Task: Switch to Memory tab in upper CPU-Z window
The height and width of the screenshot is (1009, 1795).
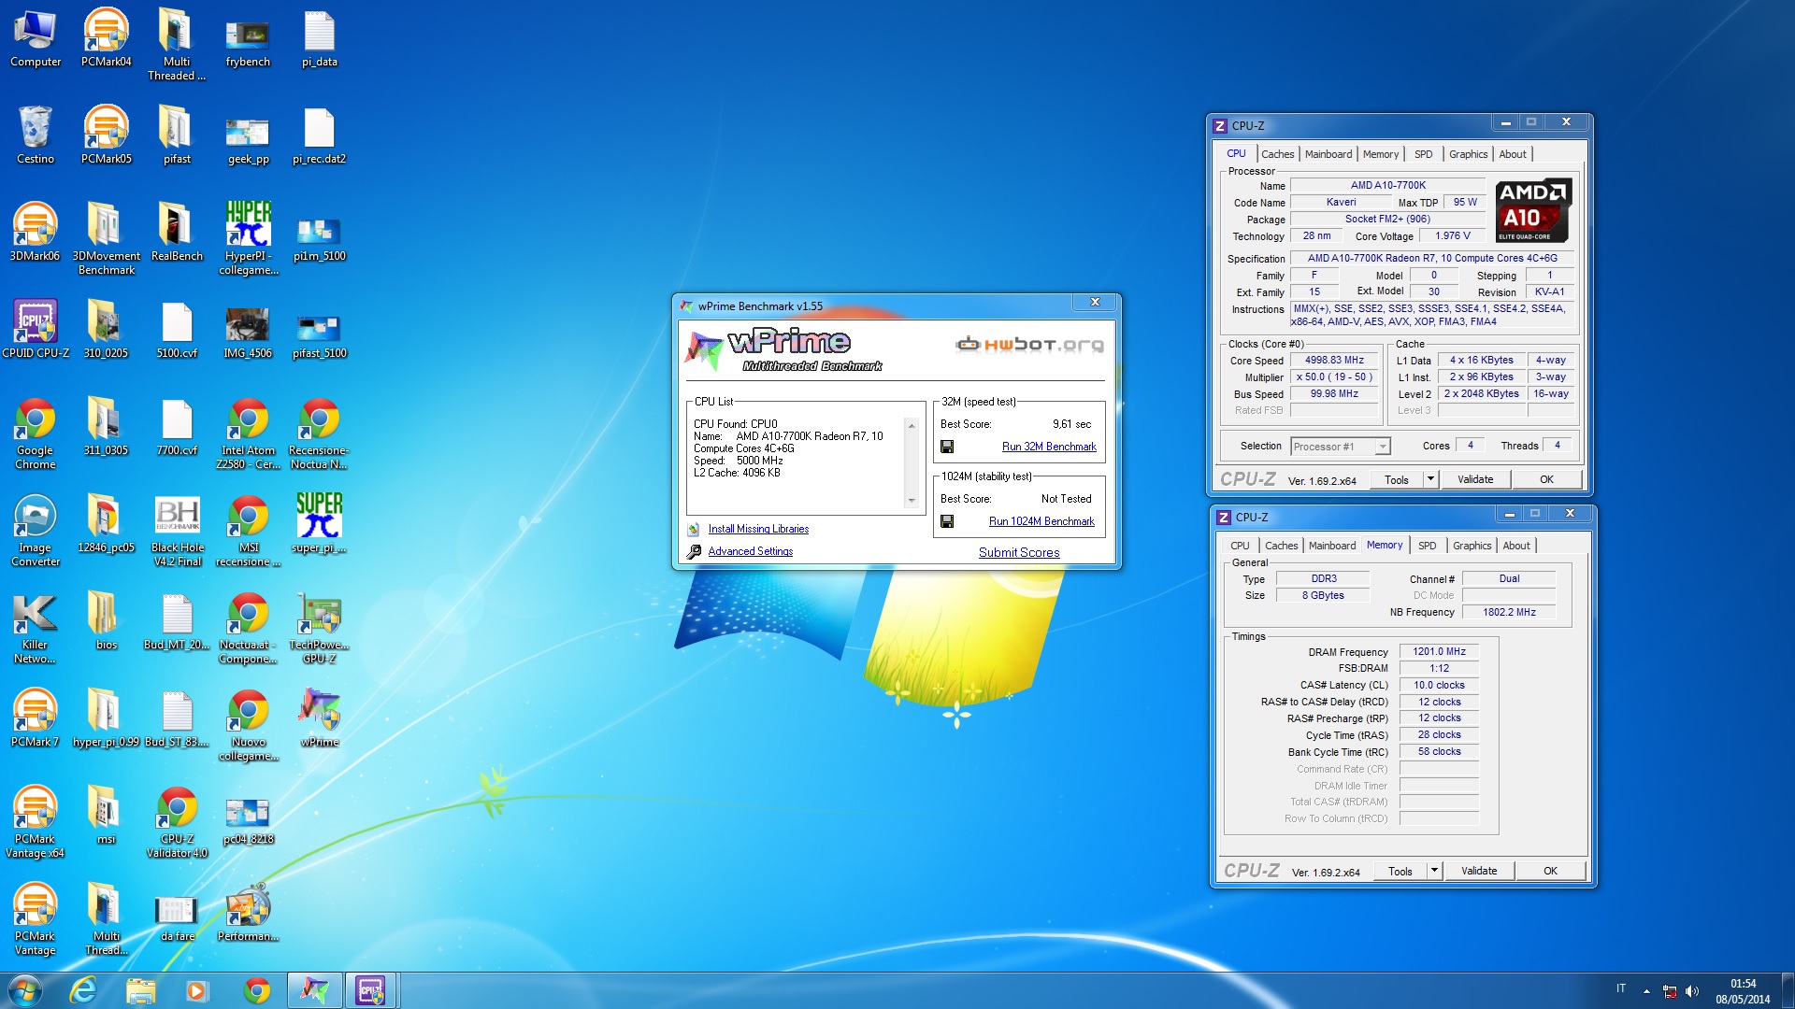Action: coord(1381,154)
